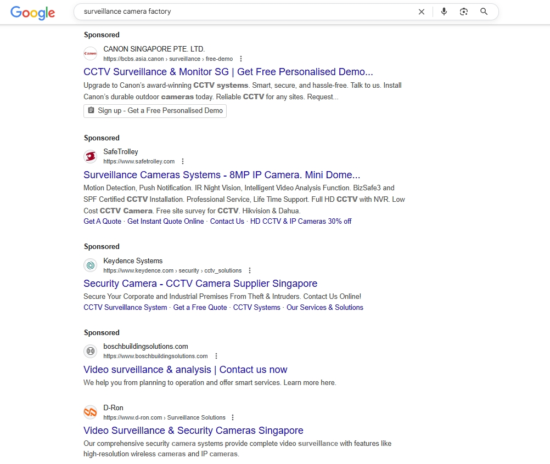Click 'Get Instant Quote Online' sitelink
Image resolution: width=550 pixels, height=464 pixels.
166,221
